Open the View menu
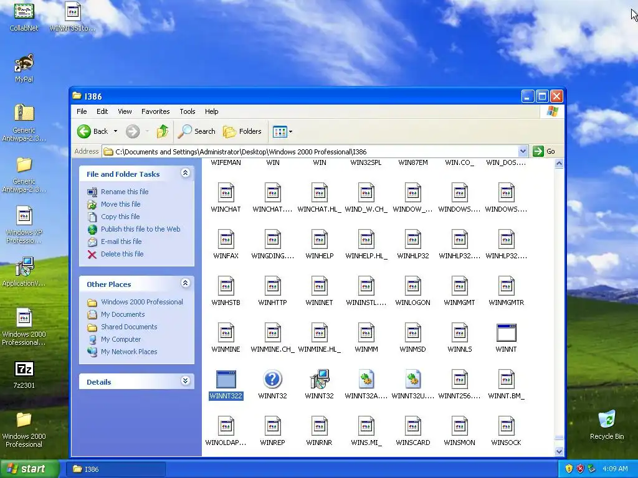Viewport: 638px width, 478px height. point(125,111)
